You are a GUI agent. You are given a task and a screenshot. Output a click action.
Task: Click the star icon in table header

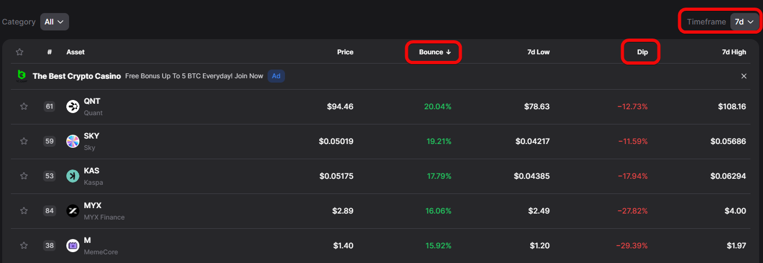[20, 52]
